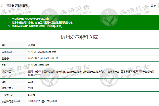Select the value 山西省
The width and height of the screenshot is (159, 106).
[32, 45]
